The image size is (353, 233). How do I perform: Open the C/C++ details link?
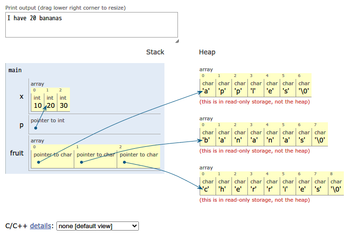41,226
